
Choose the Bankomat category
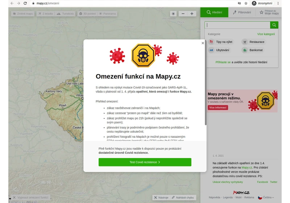coord(253,50)
